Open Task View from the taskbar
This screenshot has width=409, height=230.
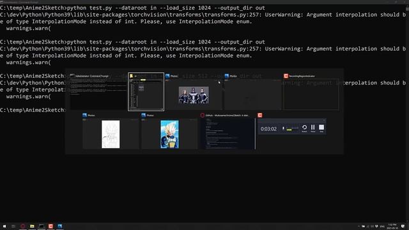point(13,226)
